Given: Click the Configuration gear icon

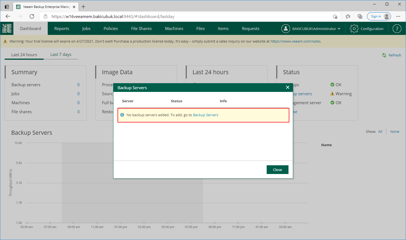Looking at the screenshot, I should point(354,28).
